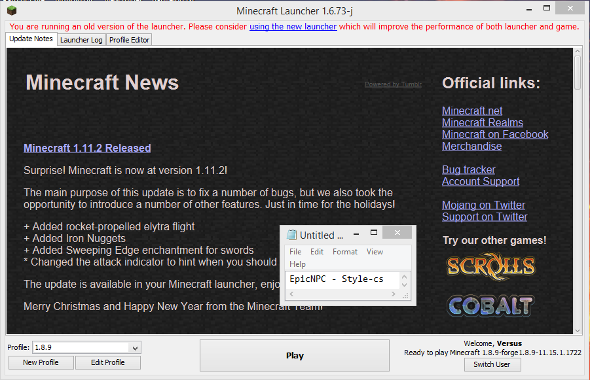Click Notepad's scroll down arrow
The height and width of the screenshot is (380, 590).
click(405, 285)
